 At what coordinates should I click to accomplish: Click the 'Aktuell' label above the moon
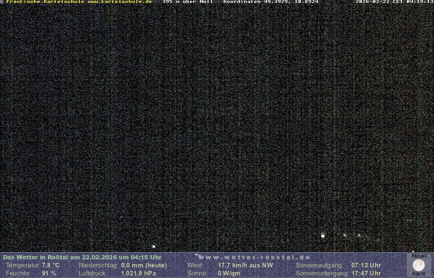[419, 256]
